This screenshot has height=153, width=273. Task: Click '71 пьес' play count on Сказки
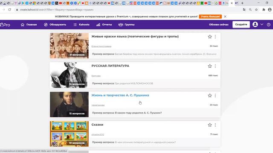click(x=214, y=134)
